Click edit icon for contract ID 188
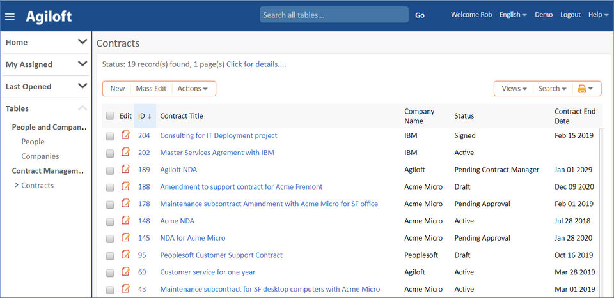 pos(126,187)
